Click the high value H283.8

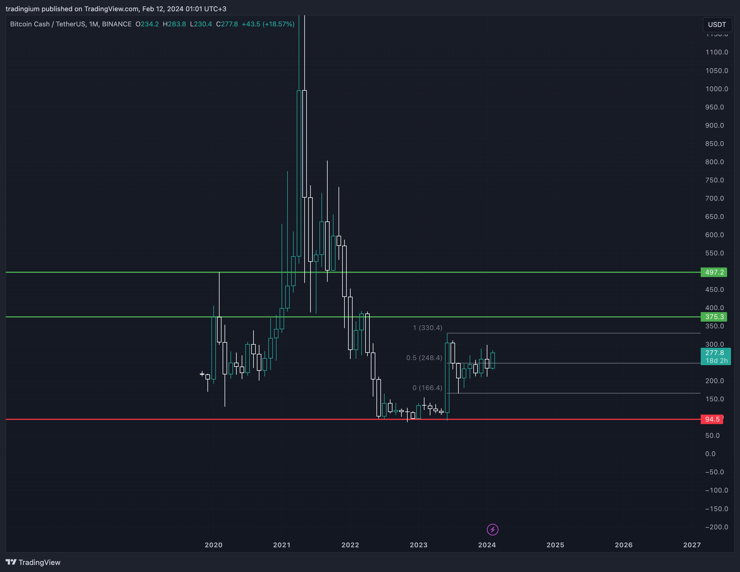[174, 24]
